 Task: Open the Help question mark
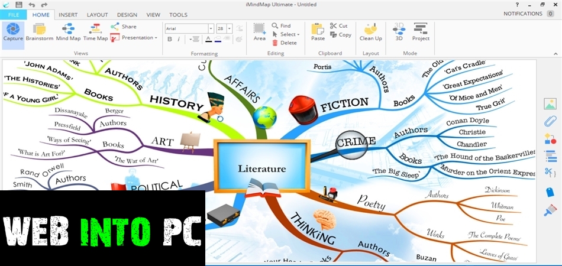coord(517,5)
